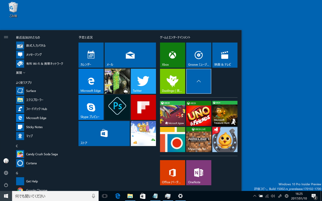Click the letter G section header
The height and width of the screenshot is (201, 322).
[x=17, y=173]
